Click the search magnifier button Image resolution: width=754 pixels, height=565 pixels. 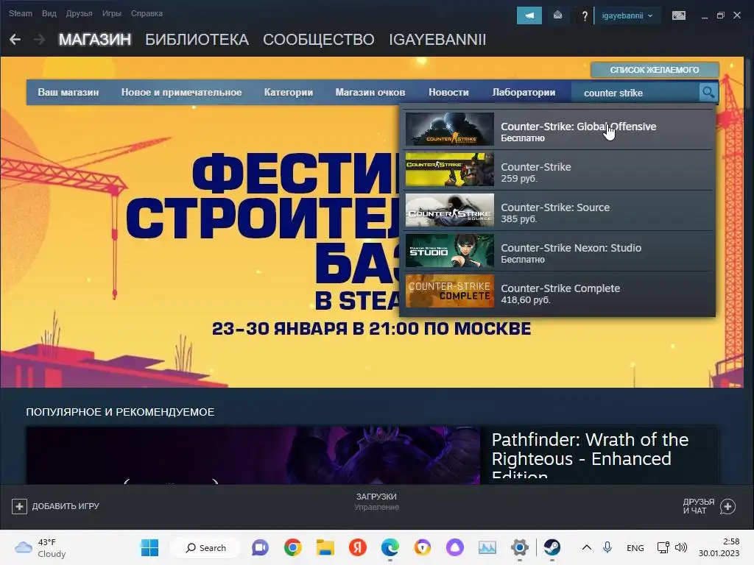click(x=708, y=92)
